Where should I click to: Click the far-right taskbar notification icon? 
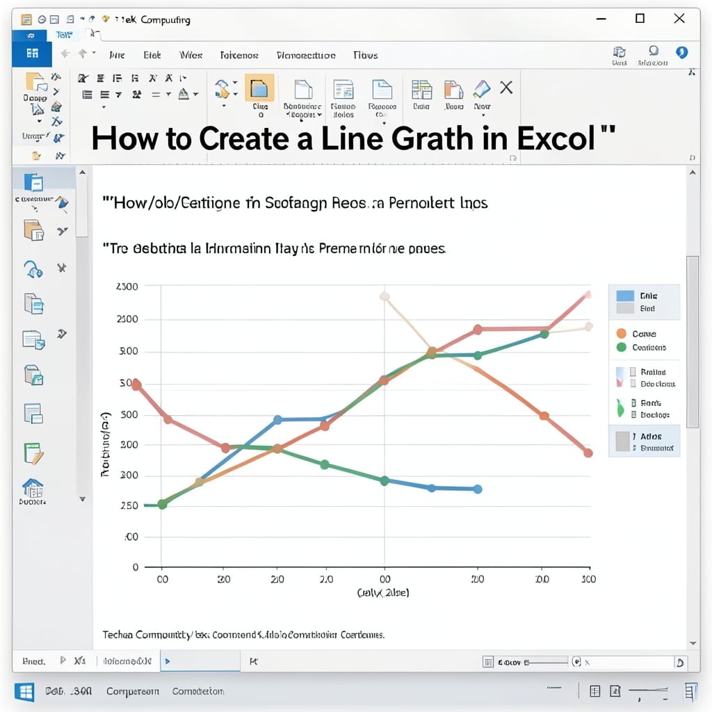click(x=690, y=692)
